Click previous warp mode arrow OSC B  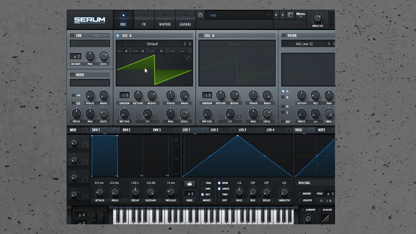click(221, 117)
